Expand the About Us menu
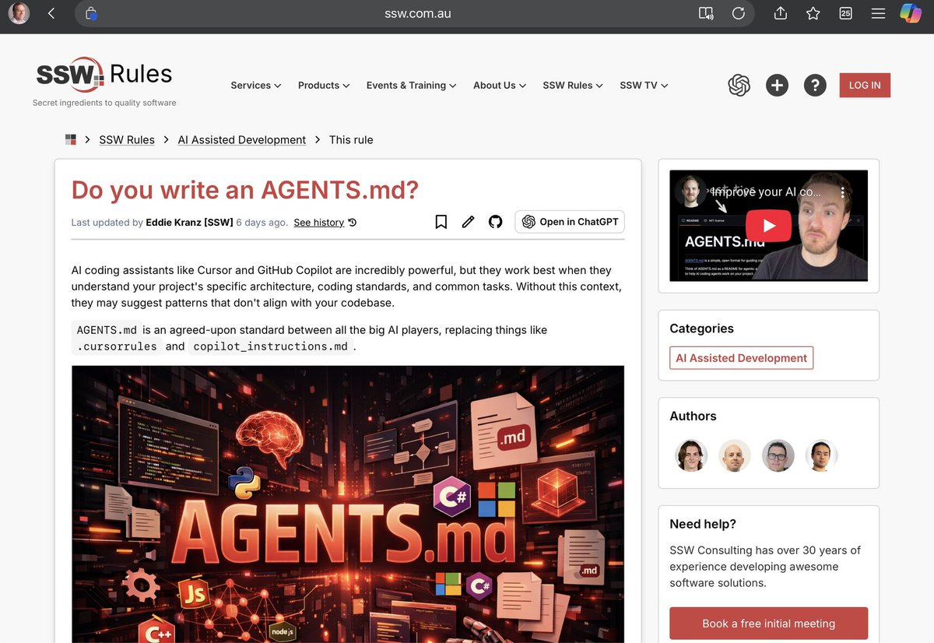Viewport: 934px width, 643px height. click(x=500, y=86)
